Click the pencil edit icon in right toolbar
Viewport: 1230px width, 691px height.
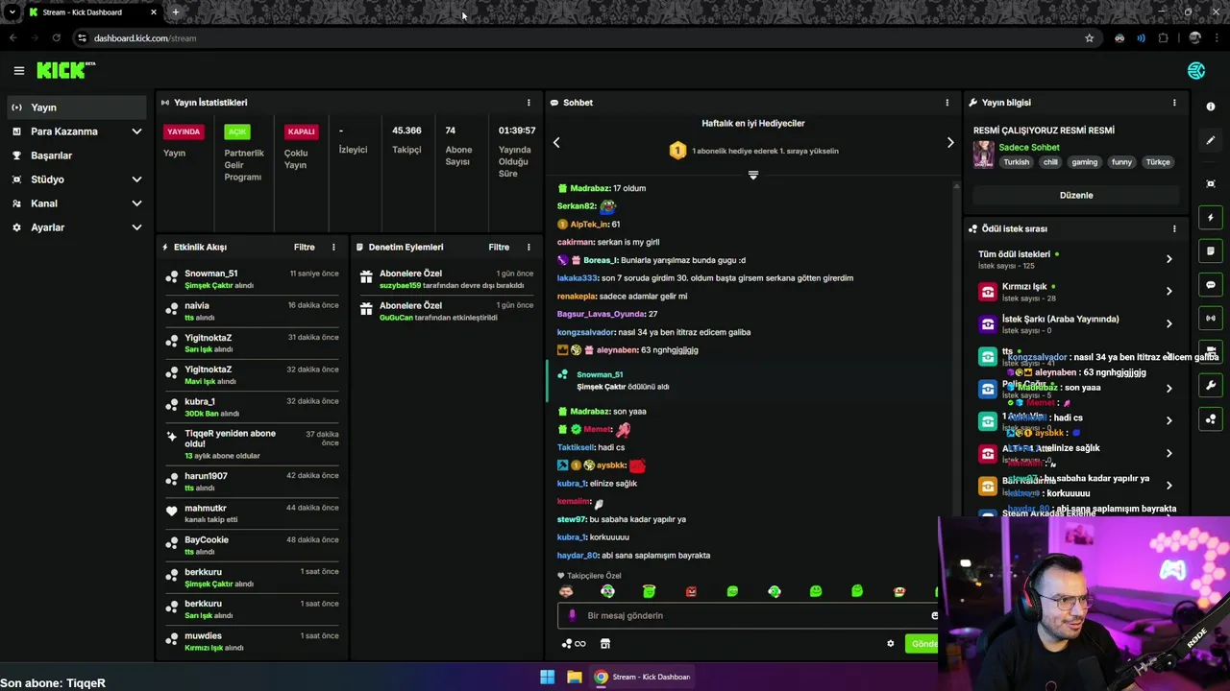pos(1211,140)
